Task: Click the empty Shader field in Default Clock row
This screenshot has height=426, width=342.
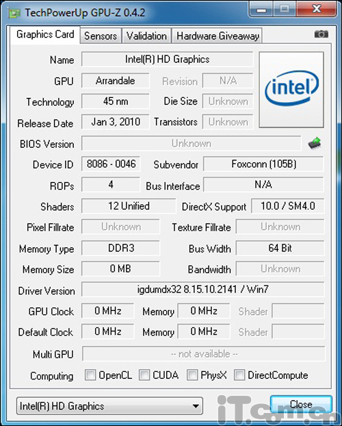Action: coord(298,331)
